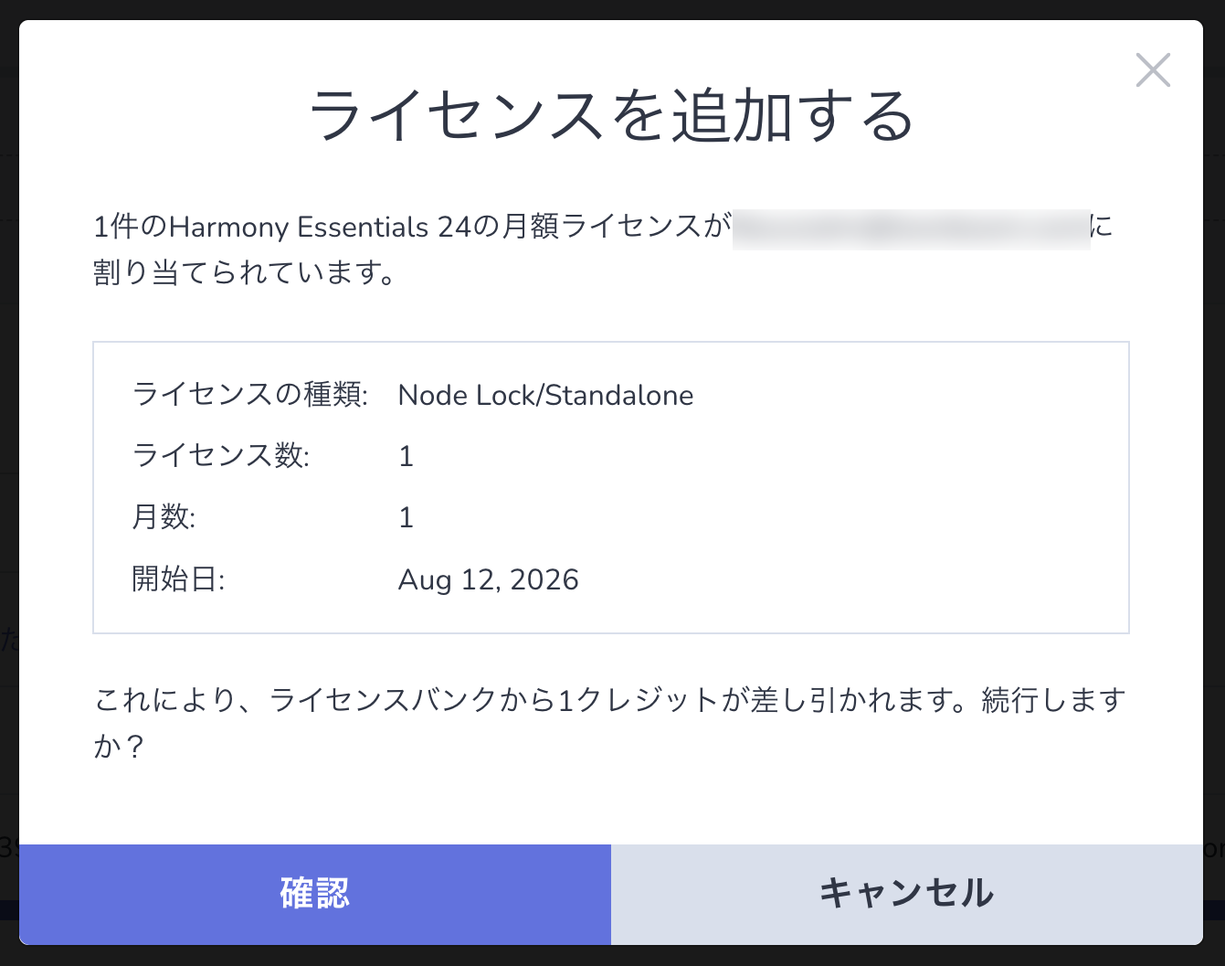Viewport: 1225px width, 966px height.
Task: Select the value beside ライセンス数
Action: 407,456
